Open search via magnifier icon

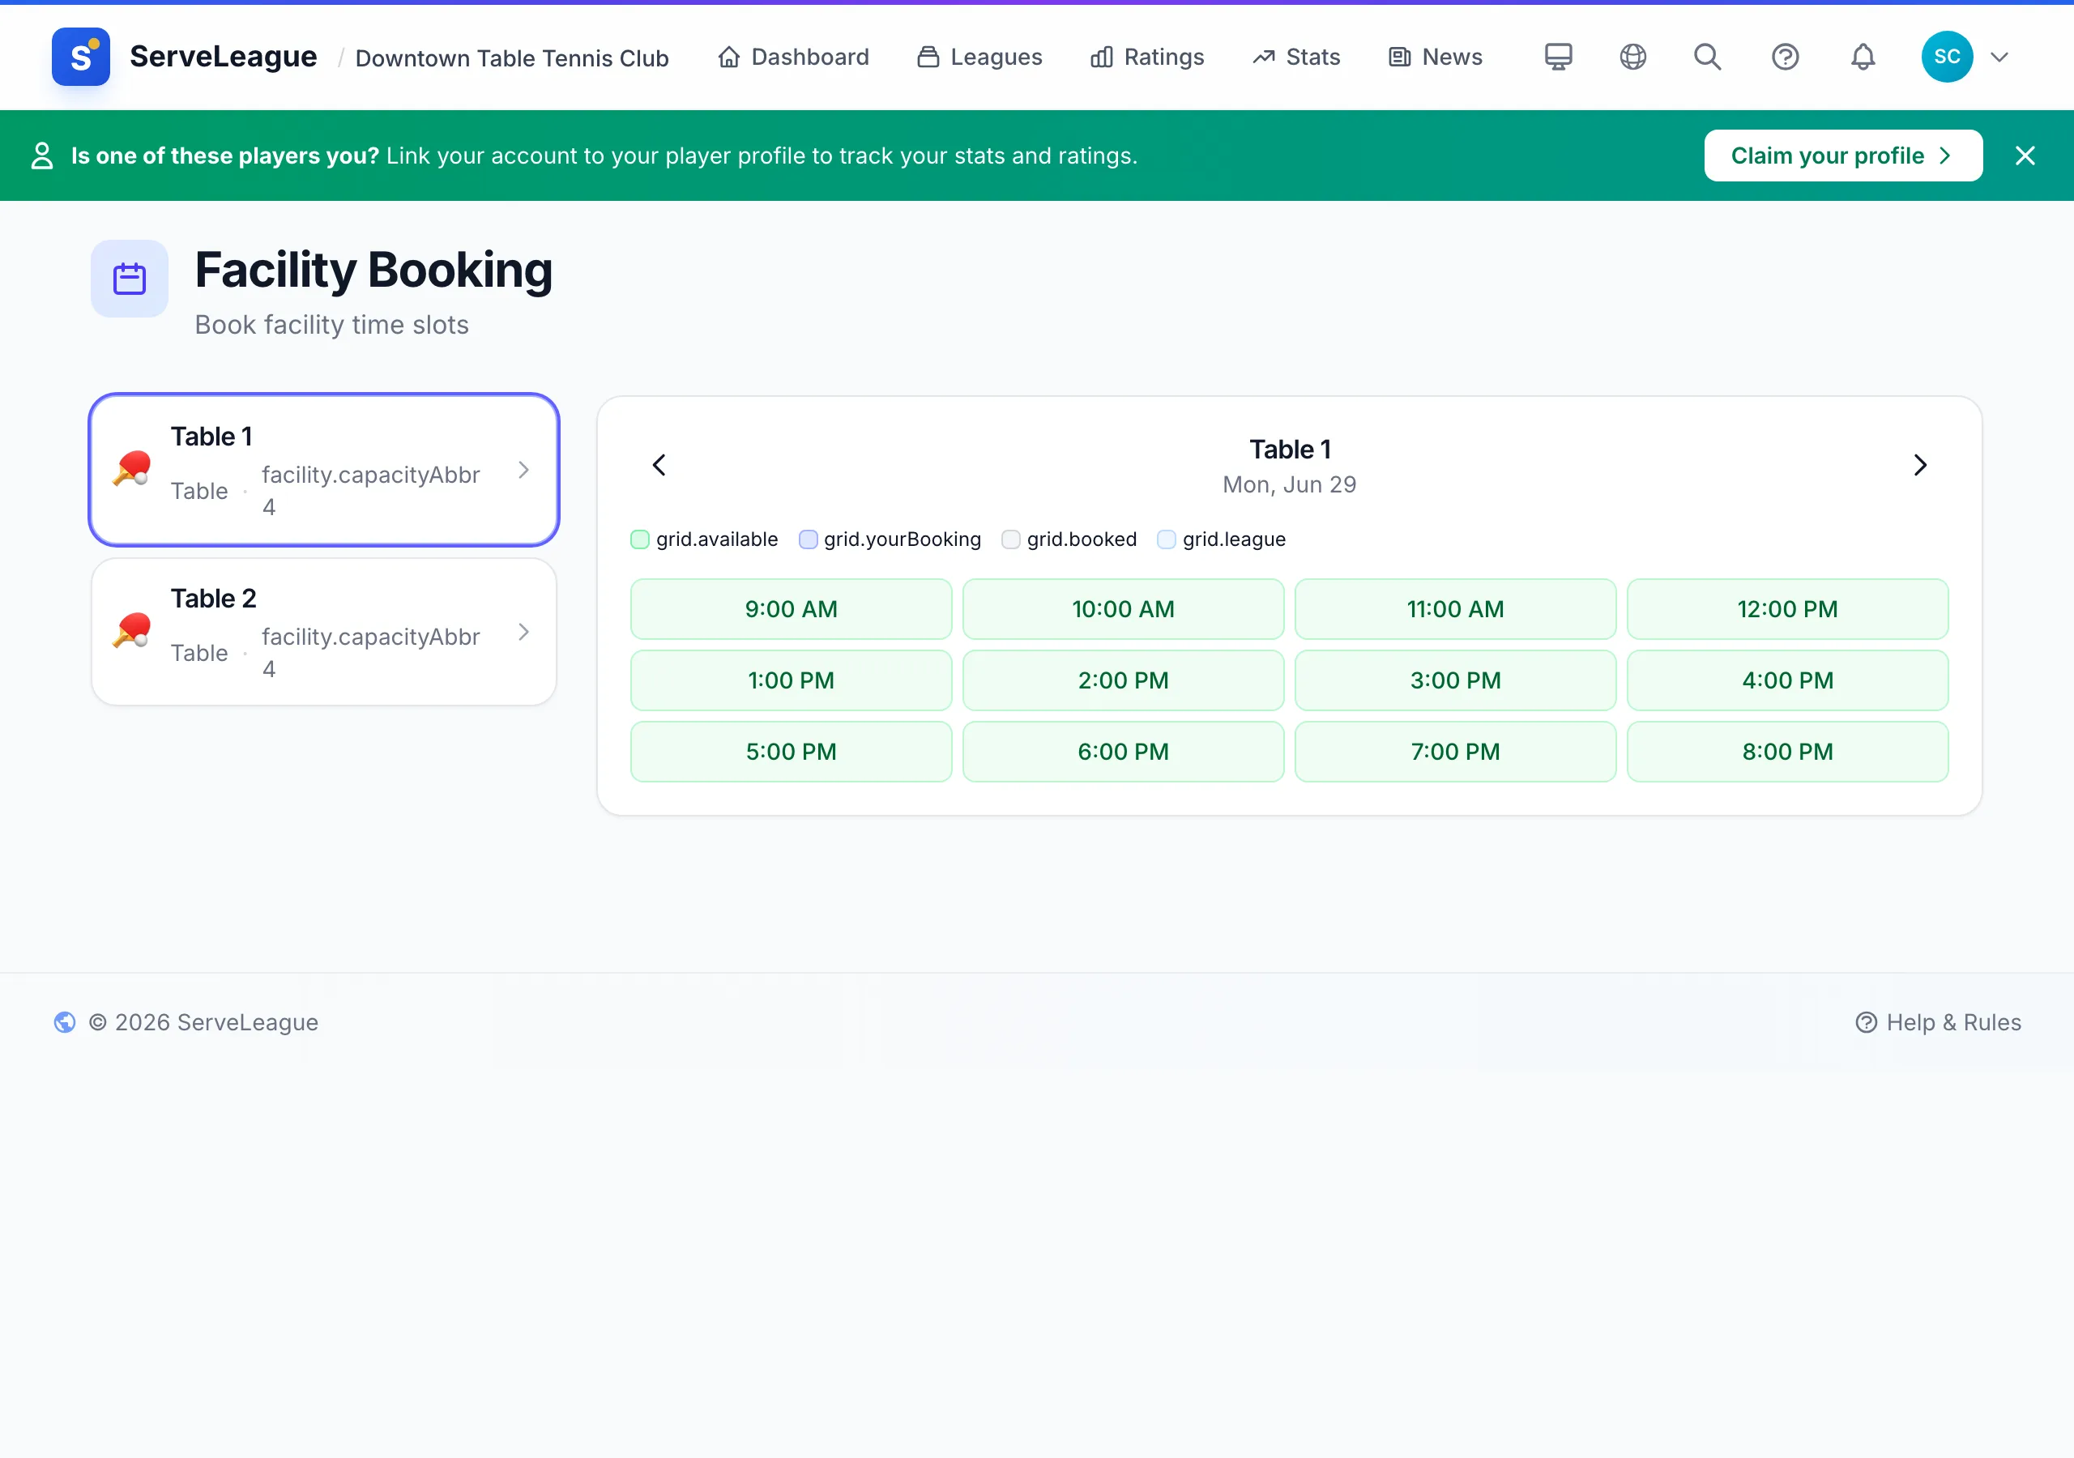click(x=1707, y=57)
